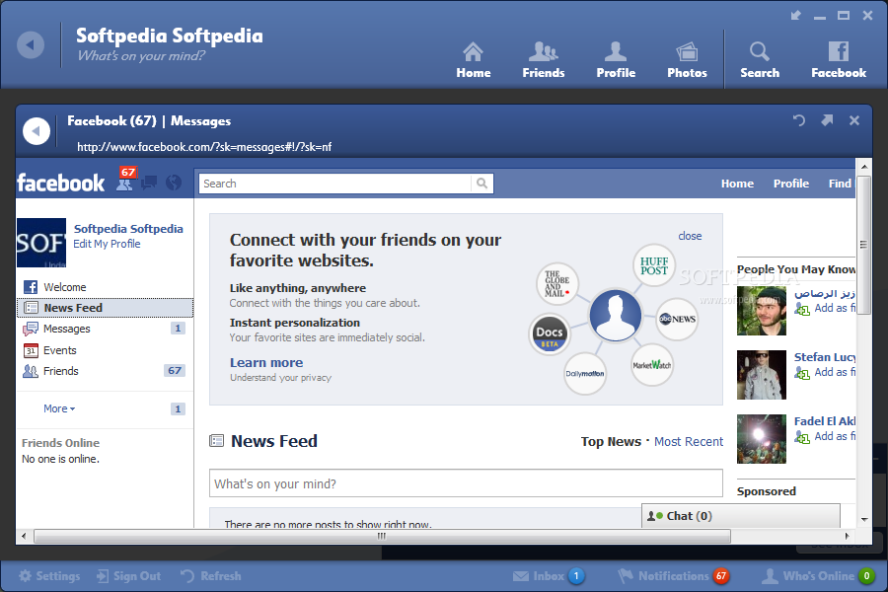Click the Docs Beta bubble
This screenshot has width=888, height=592.
550,334
